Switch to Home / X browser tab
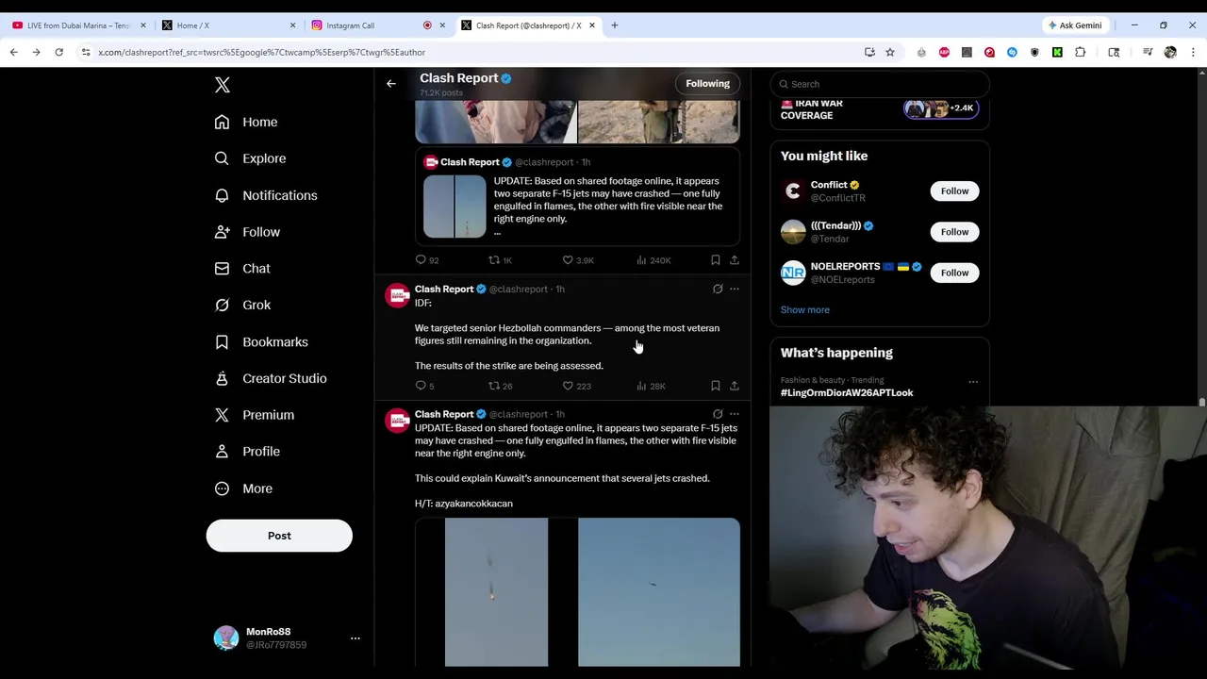The width and height of the screenshot is (1207, 679). click(x=228, y=25)
